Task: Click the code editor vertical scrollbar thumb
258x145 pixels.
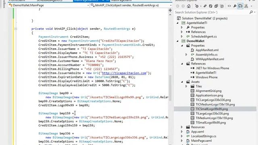Action: coord(170,88)
